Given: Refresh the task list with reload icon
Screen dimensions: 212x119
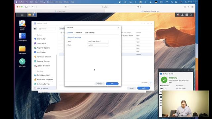Looking at the screenshot, I should pos(150,83).
